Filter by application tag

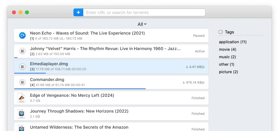(232, 42)
